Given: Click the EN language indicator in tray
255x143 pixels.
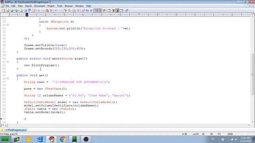Looking at the screenshot, I should (x=213, y=139).
